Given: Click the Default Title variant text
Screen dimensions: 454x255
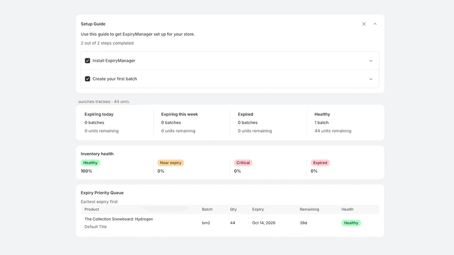Looking at the screenshot, I should [x=95, y=227].
